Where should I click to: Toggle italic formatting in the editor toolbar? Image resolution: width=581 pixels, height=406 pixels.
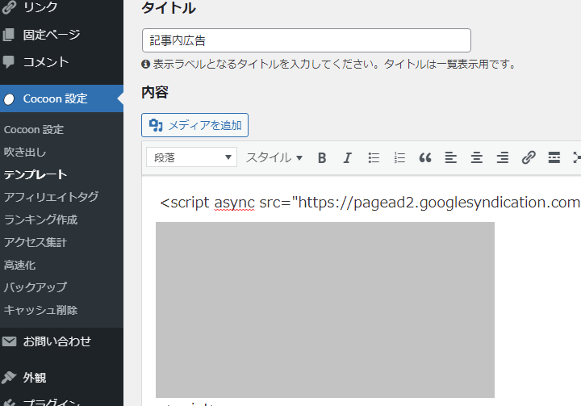[347, 158]
